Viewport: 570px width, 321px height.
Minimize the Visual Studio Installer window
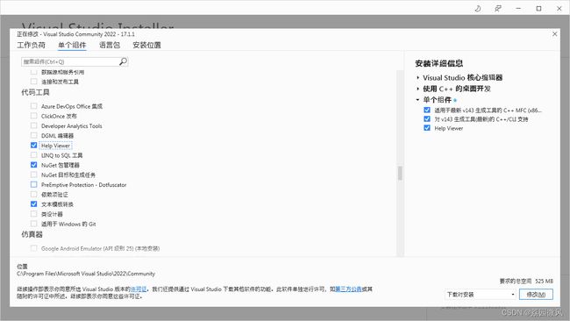tap(518, 9)
